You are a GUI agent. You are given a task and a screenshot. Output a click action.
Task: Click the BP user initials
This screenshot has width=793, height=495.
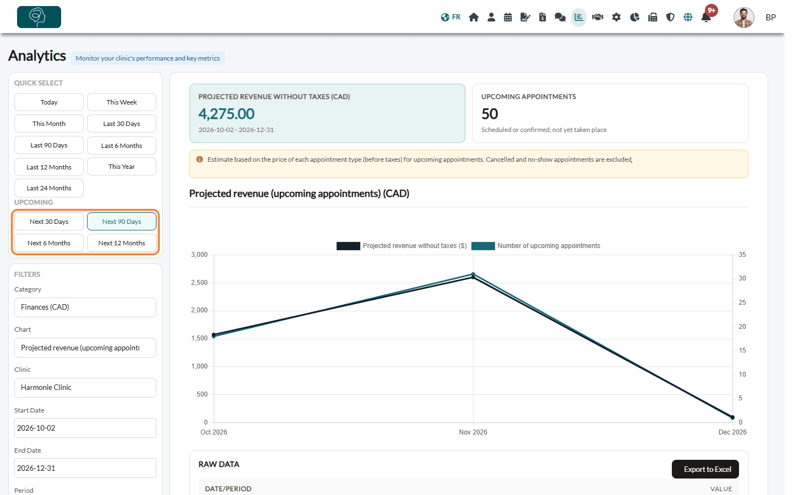[771, 18]
